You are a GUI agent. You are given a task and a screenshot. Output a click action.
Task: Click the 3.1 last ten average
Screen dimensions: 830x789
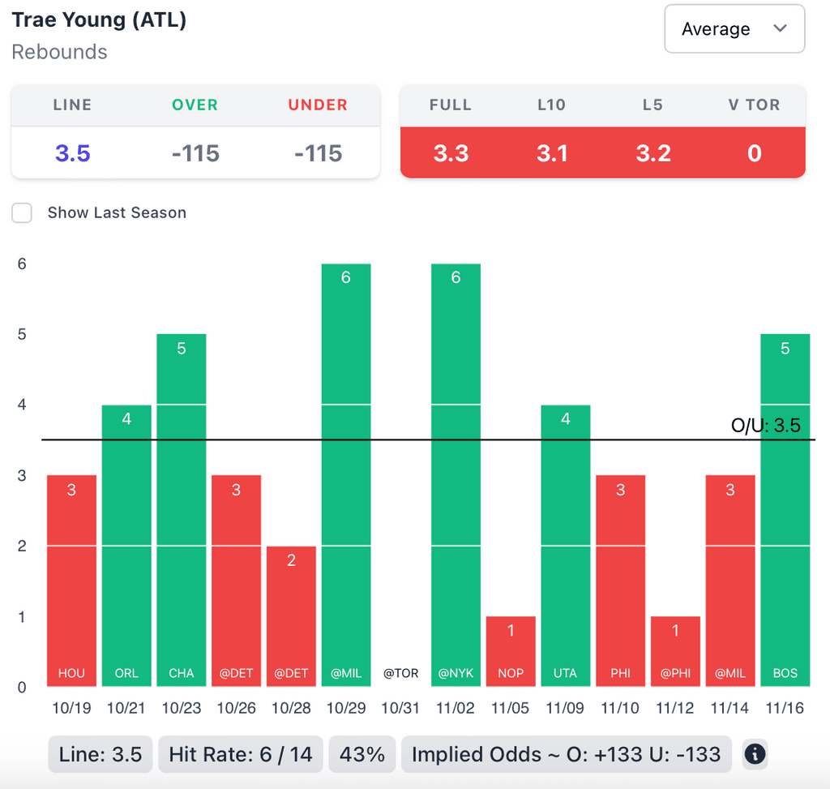pos(552,153)
